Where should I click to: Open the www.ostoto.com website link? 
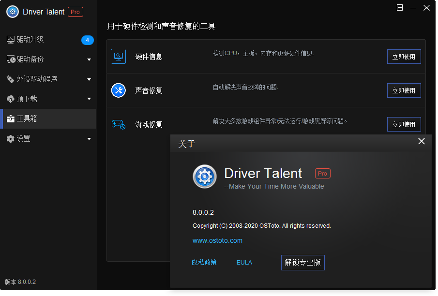click(217, 240)
